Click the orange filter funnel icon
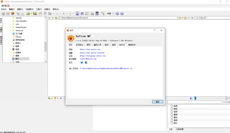The width and height of the screenshot is (230, 133). click(55, 98)
